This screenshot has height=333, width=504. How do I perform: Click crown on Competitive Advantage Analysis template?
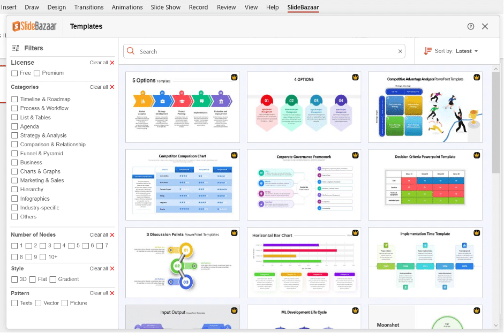pos(477,77)
